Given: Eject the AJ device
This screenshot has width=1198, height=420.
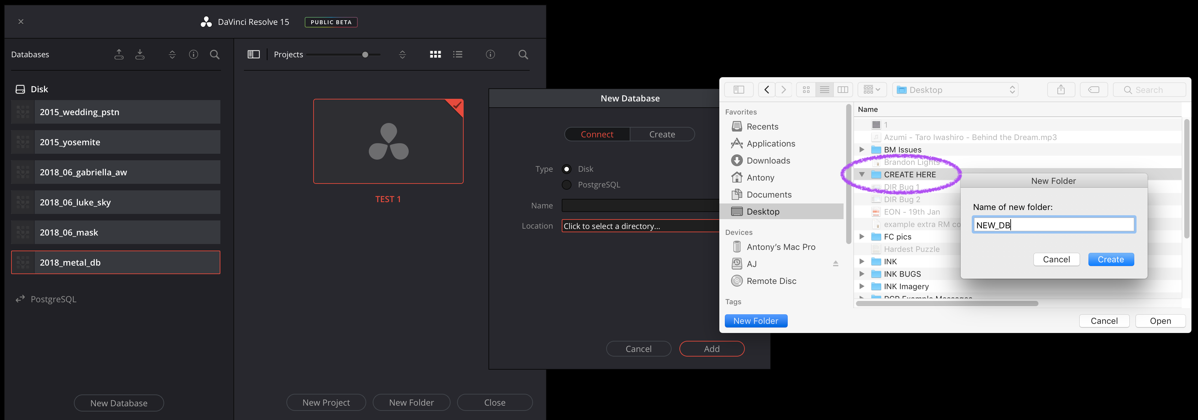Looking at the screenshot, I should pyautogui.click(x=836, y=264).
